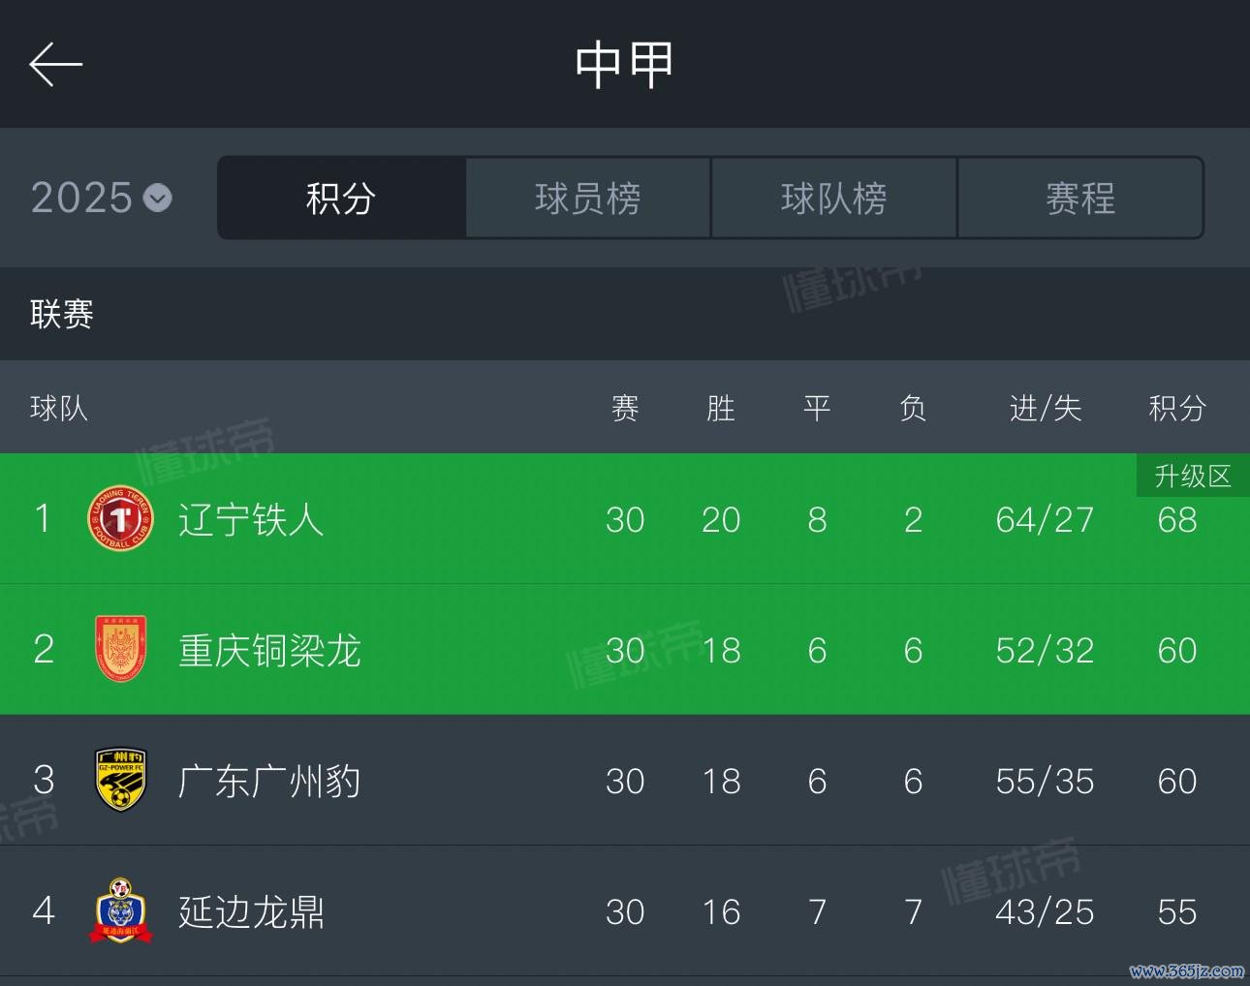1250x986 pixels.
Task: Select the 广东广州豹 team name
Action: [269, 782]
